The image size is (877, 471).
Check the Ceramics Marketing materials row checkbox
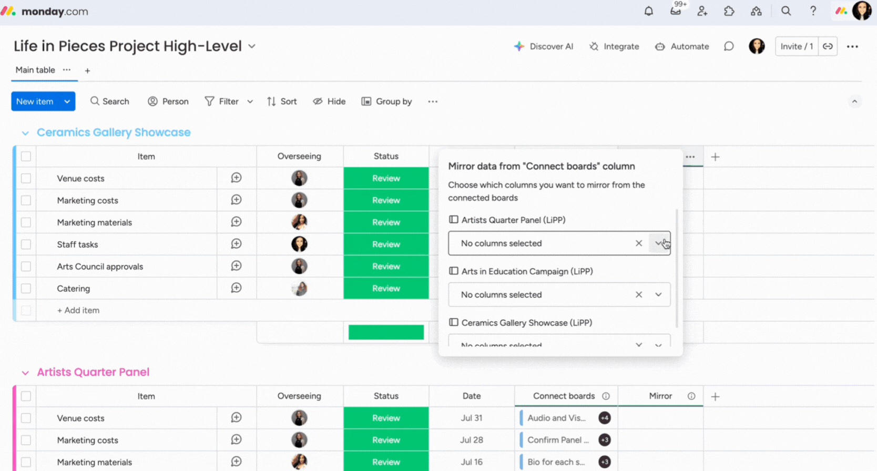point(26,222)
